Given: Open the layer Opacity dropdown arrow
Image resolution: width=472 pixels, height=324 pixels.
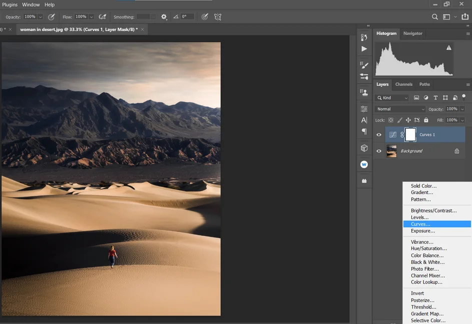Looking at the screenshot, I should coord(462,109).
